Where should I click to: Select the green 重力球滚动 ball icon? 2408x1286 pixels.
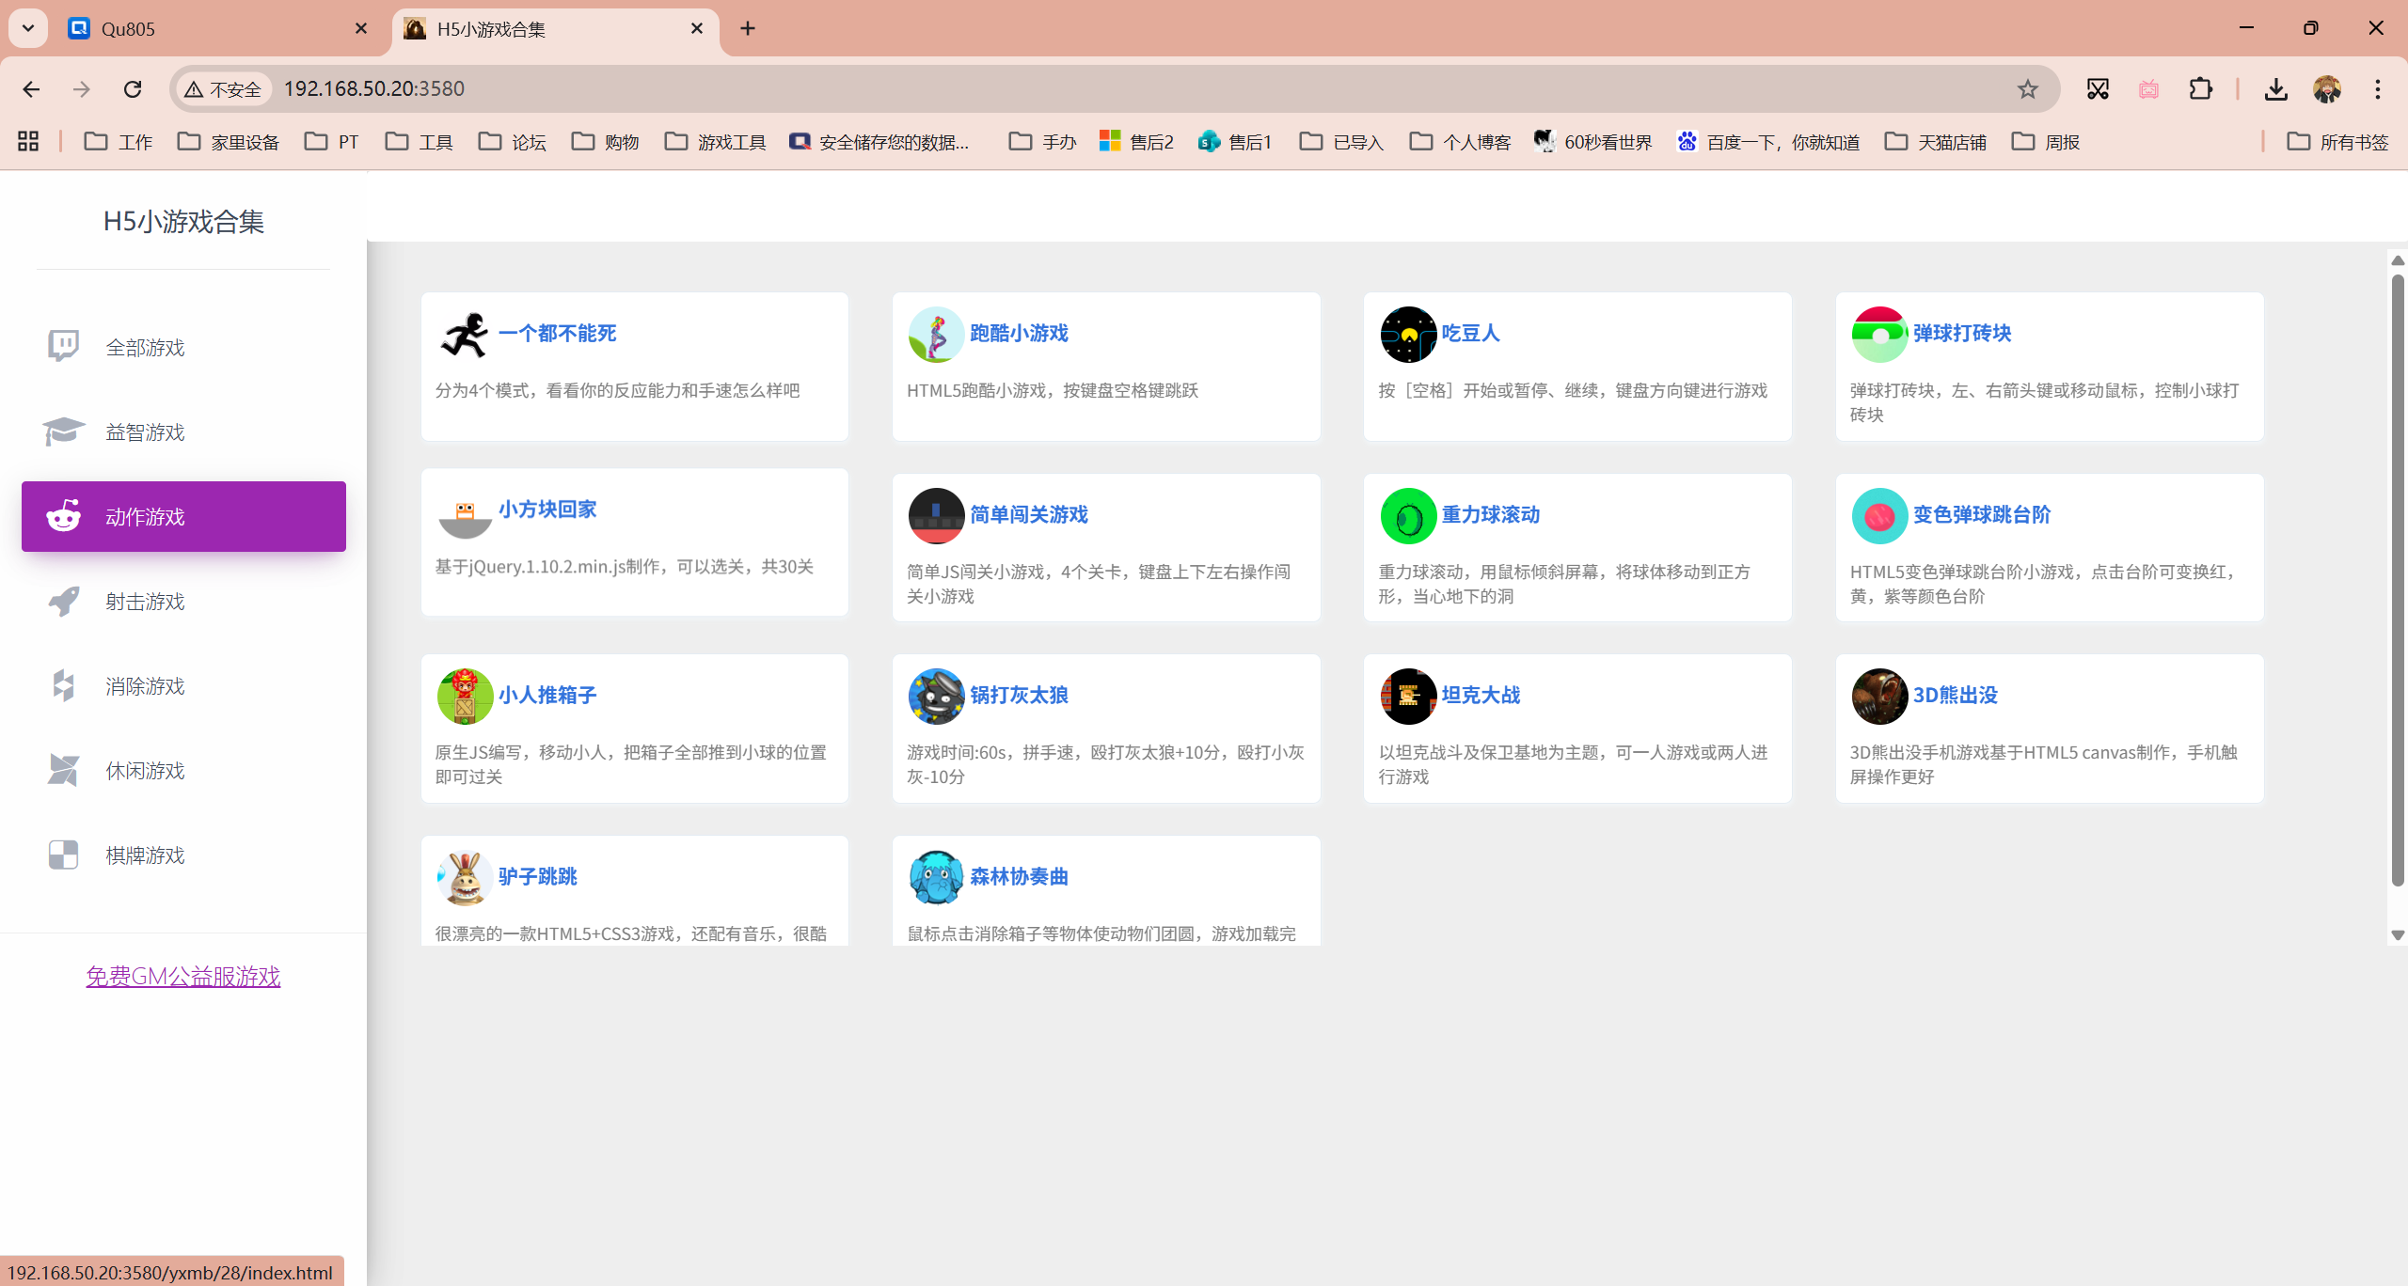[x=1407, y=515]
